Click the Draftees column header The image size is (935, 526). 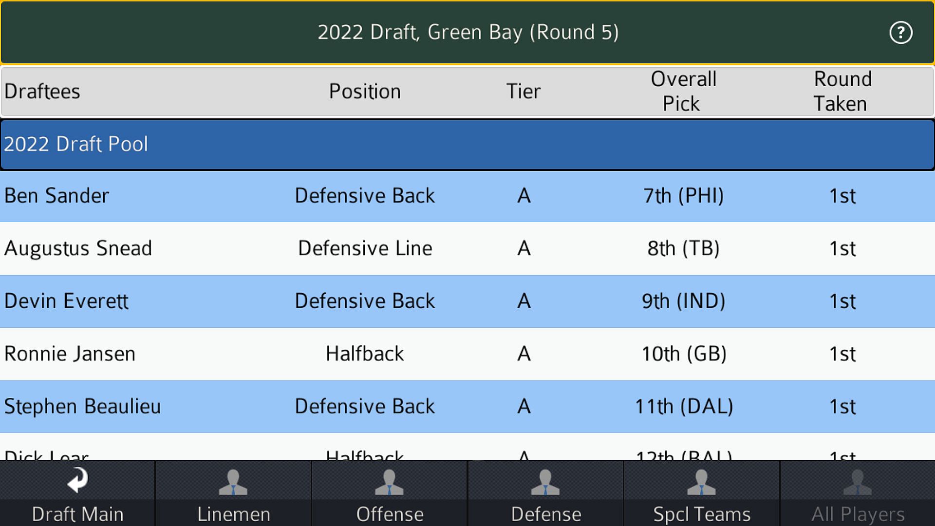(42, 92)
